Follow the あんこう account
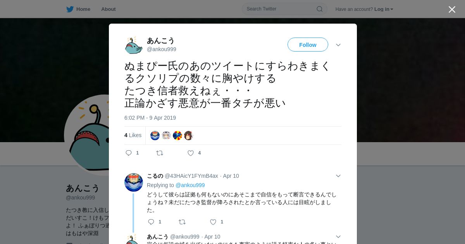465x244 pixels. [308, 45]
